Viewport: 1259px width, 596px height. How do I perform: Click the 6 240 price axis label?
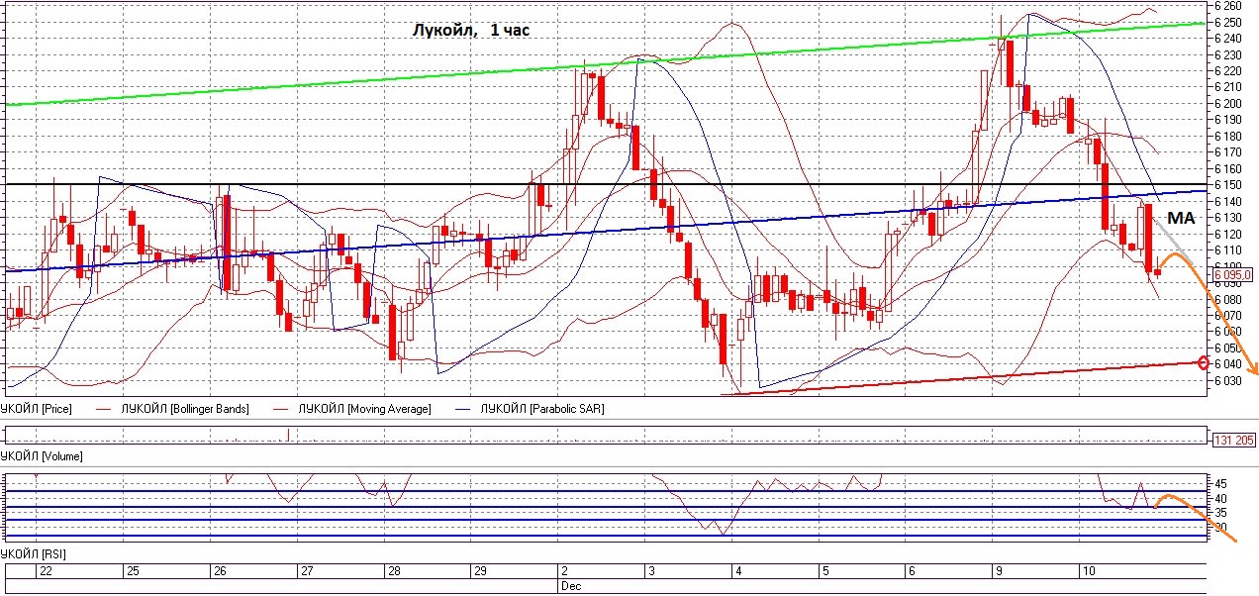[x=1228, y=38]
